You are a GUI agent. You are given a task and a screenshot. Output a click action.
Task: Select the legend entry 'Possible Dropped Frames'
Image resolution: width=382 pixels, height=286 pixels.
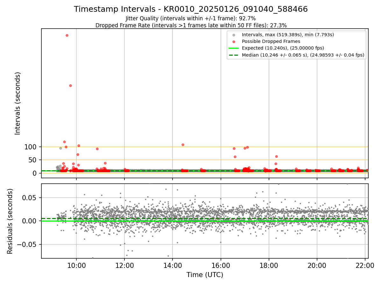pos(271,41)
